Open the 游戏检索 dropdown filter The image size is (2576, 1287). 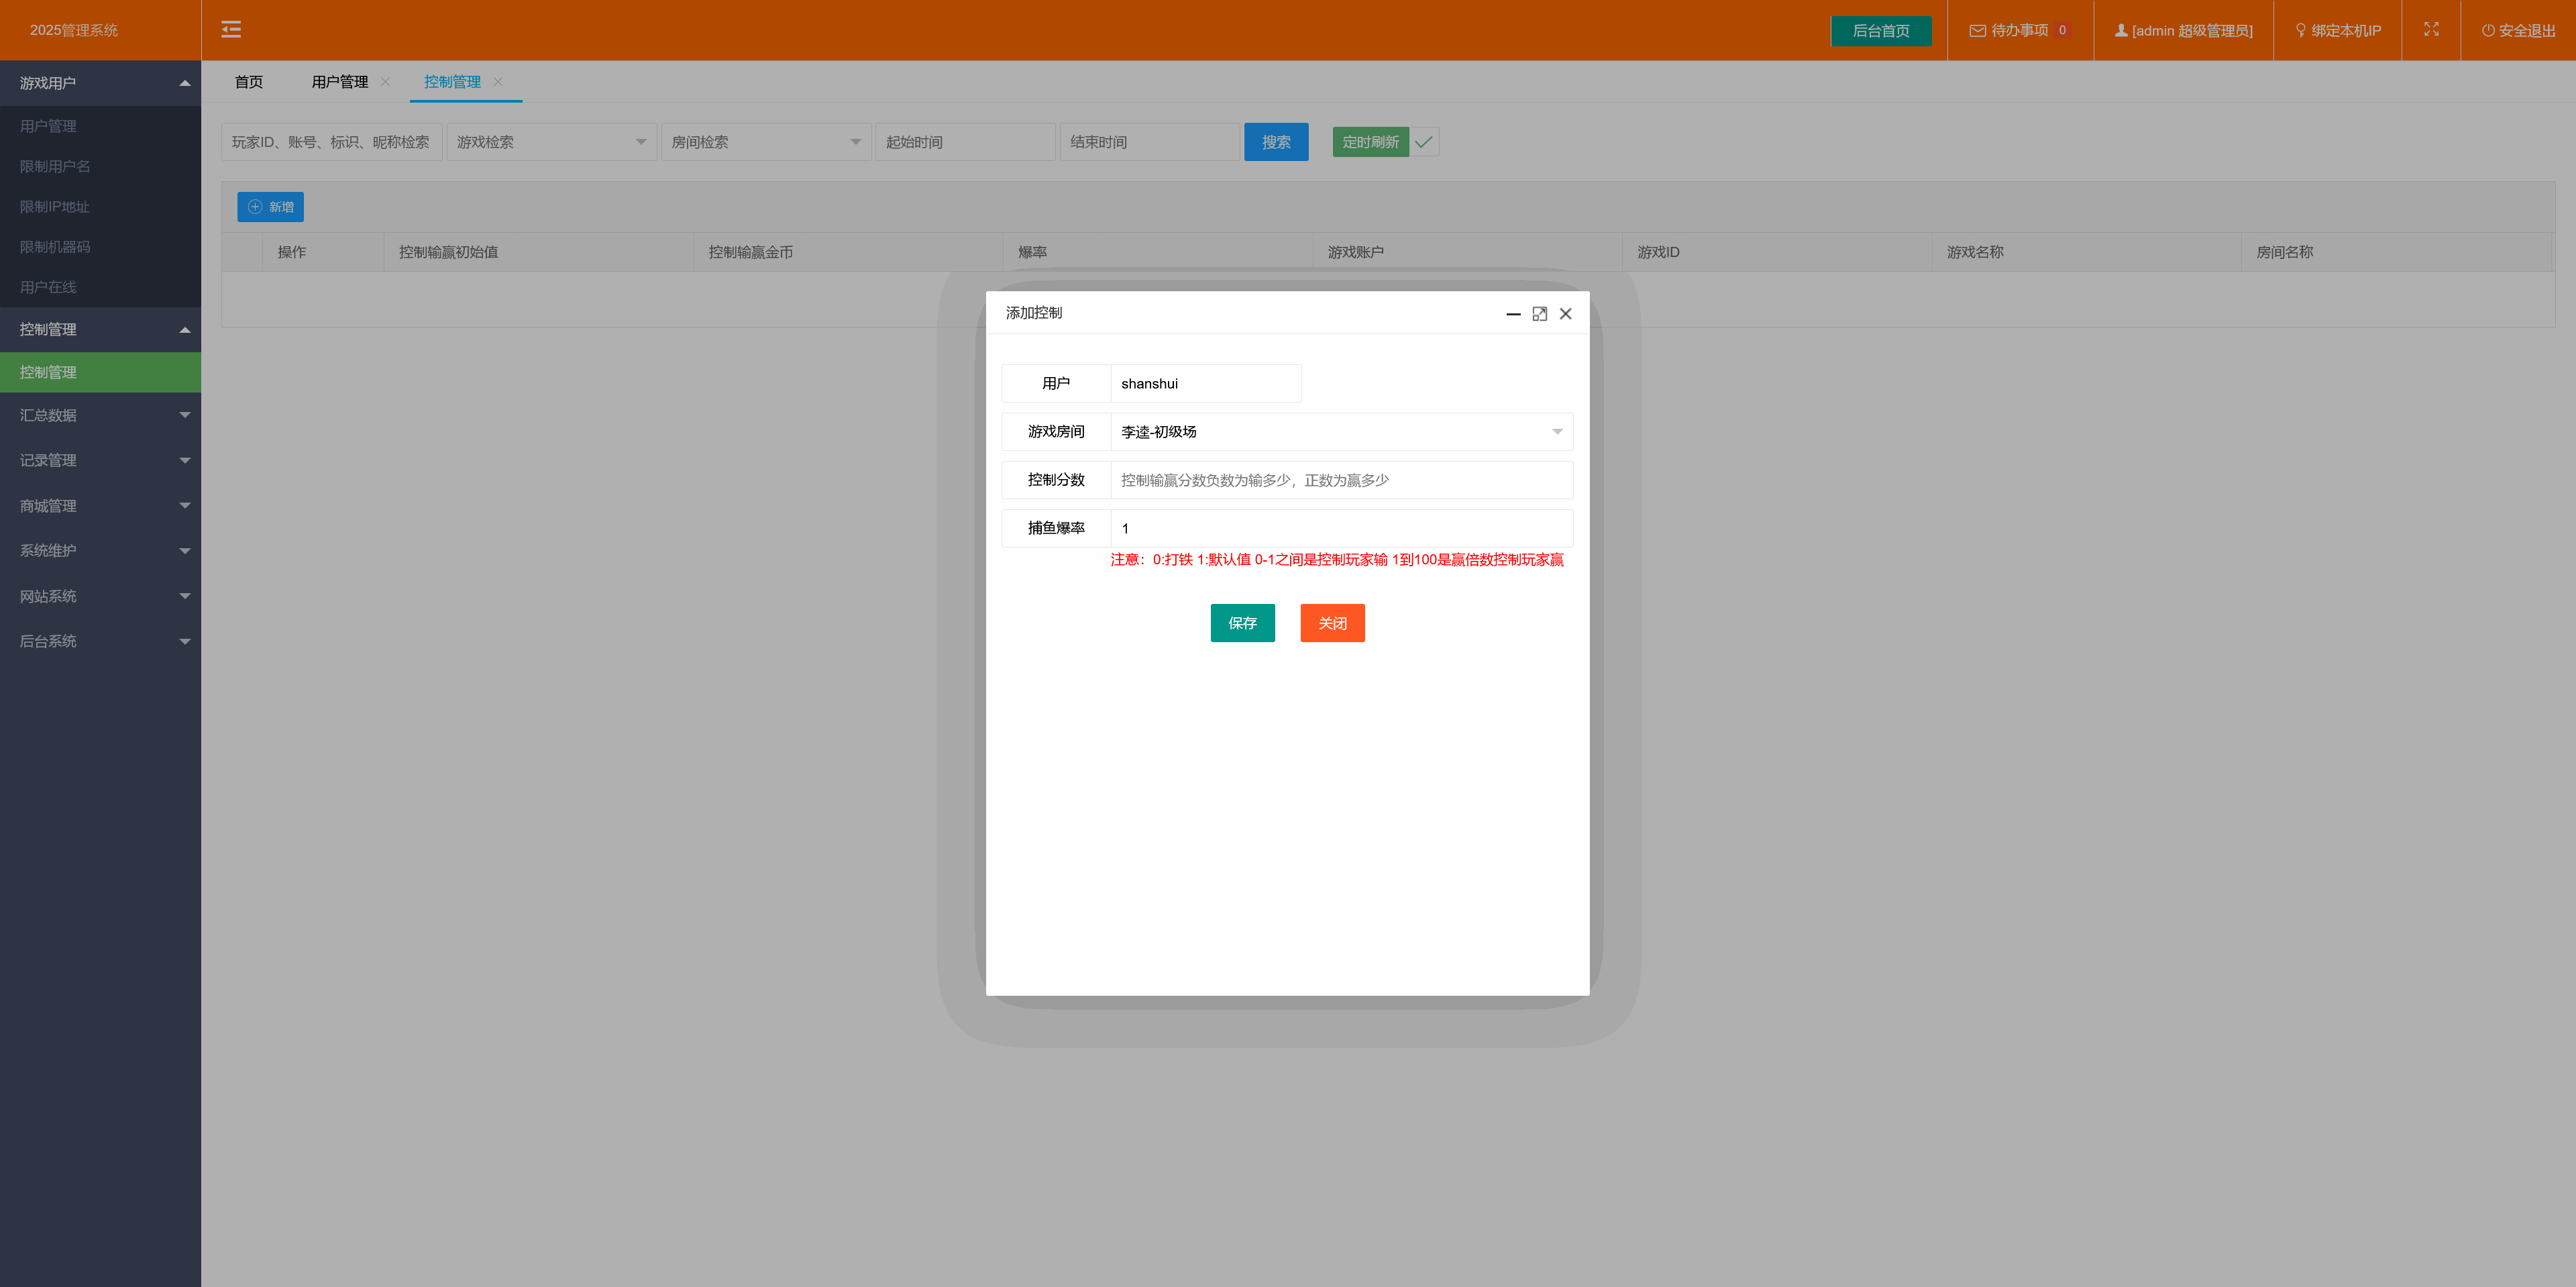point(551,142)
